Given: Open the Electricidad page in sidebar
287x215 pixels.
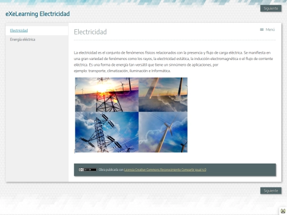Looking at the screenshot, I should coord(19,31).
